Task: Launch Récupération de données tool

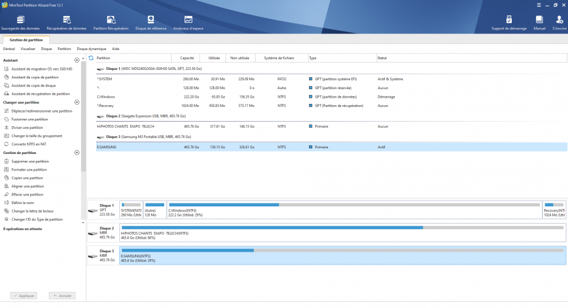Action: pyautogui.click(x=66, y=21)
